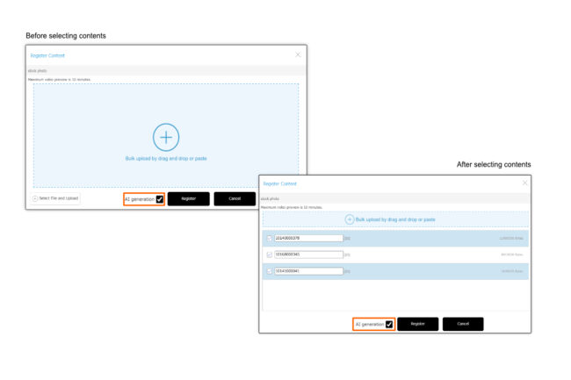
Task: Click the Select File and Upload button
Action: click(56, 198)
